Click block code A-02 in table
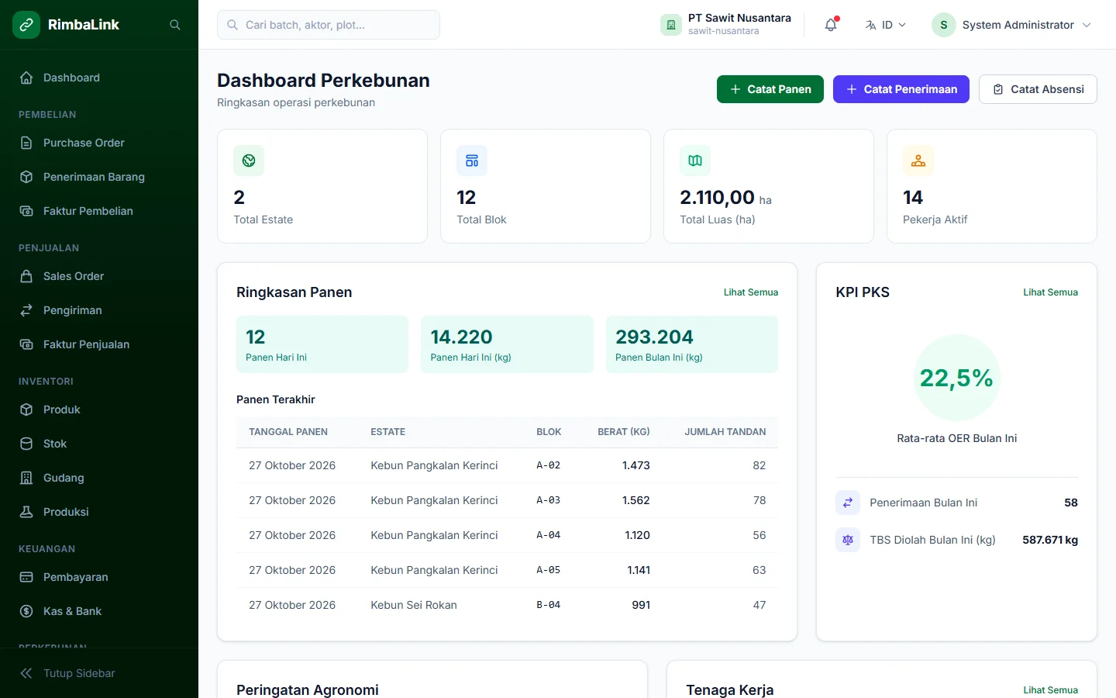Viewport: 1116px width, 698px height. [549, 465]
